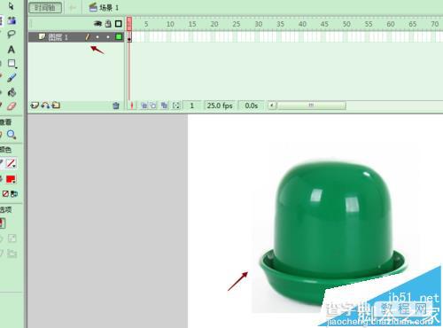The height and width of the screenshot is (328, 443).
Task: Select the Text tool (A)
Action: click(x=12, y=50)
